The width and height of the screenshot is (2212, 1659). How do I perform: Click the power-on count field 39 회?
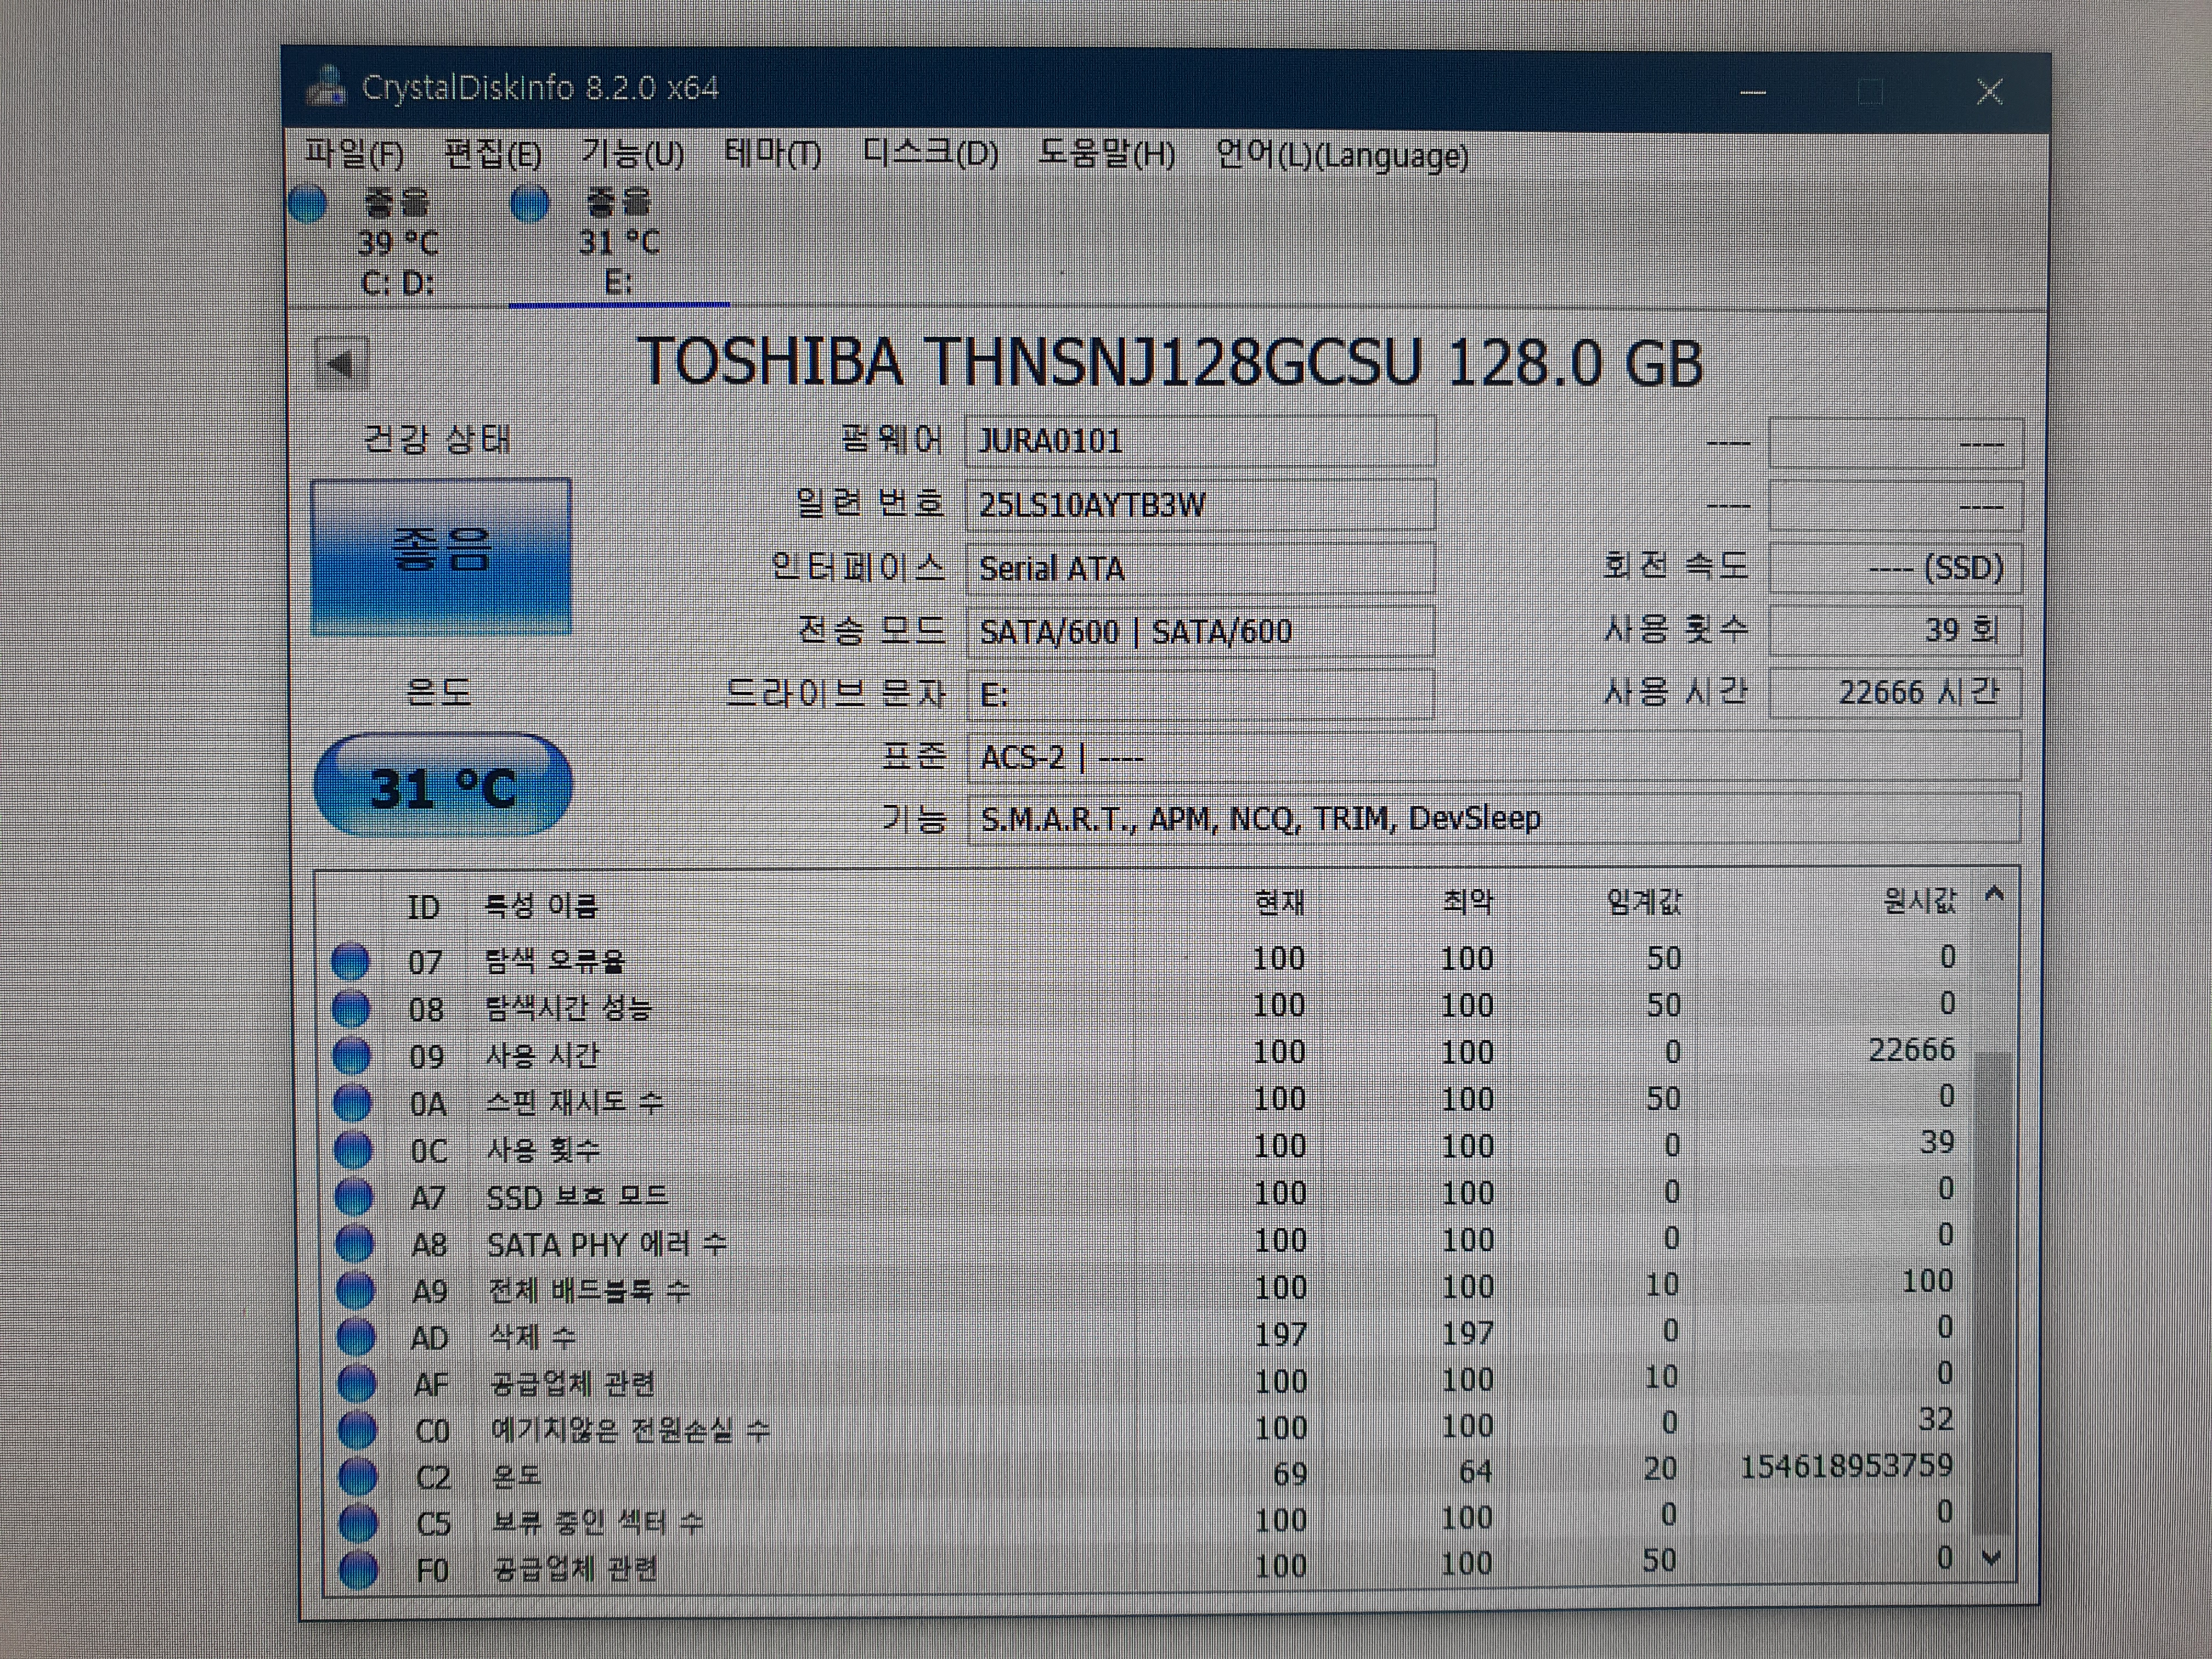tap(1895, 630)
